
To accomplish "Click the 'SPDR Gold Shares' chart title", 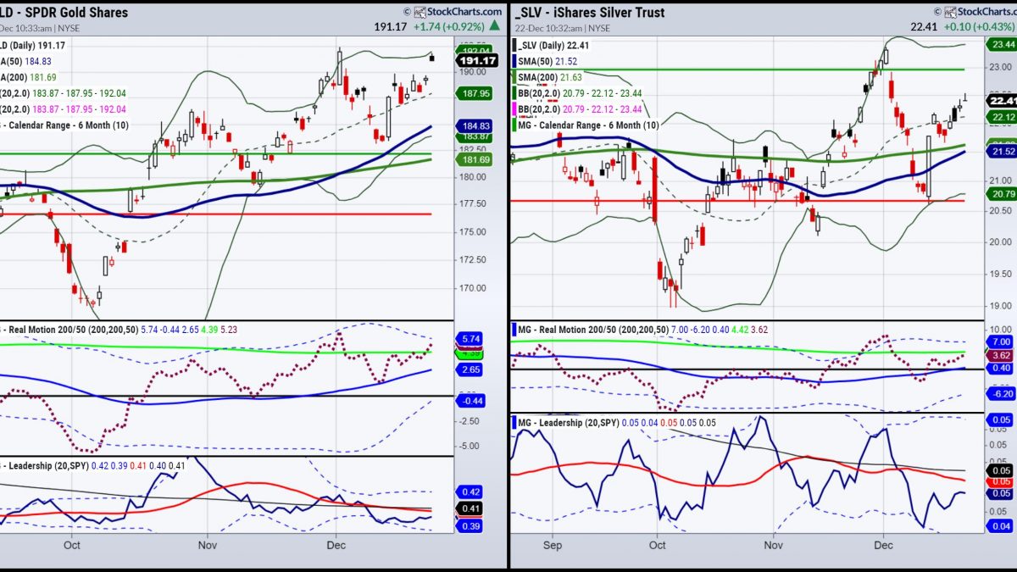I will coord(75,13).
